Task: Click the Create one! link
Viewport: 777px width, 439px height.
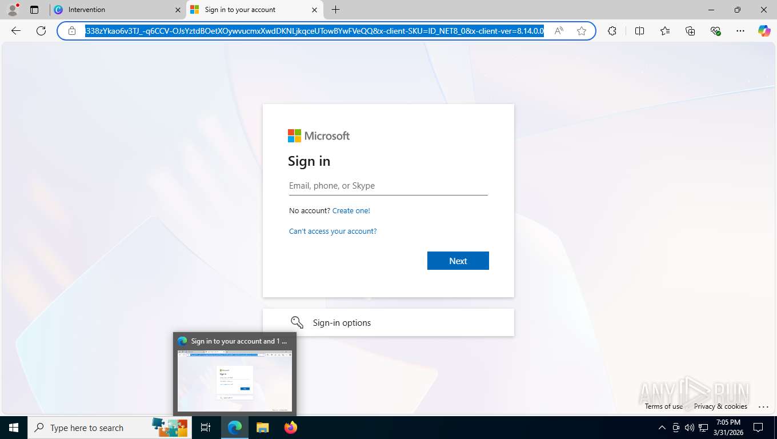Action: point(351,211)
